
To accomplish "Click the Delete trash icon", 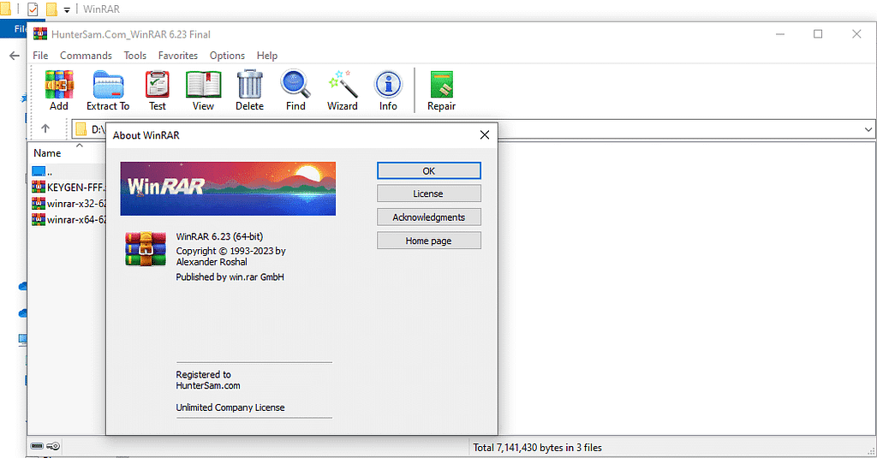I will point(249,91).
